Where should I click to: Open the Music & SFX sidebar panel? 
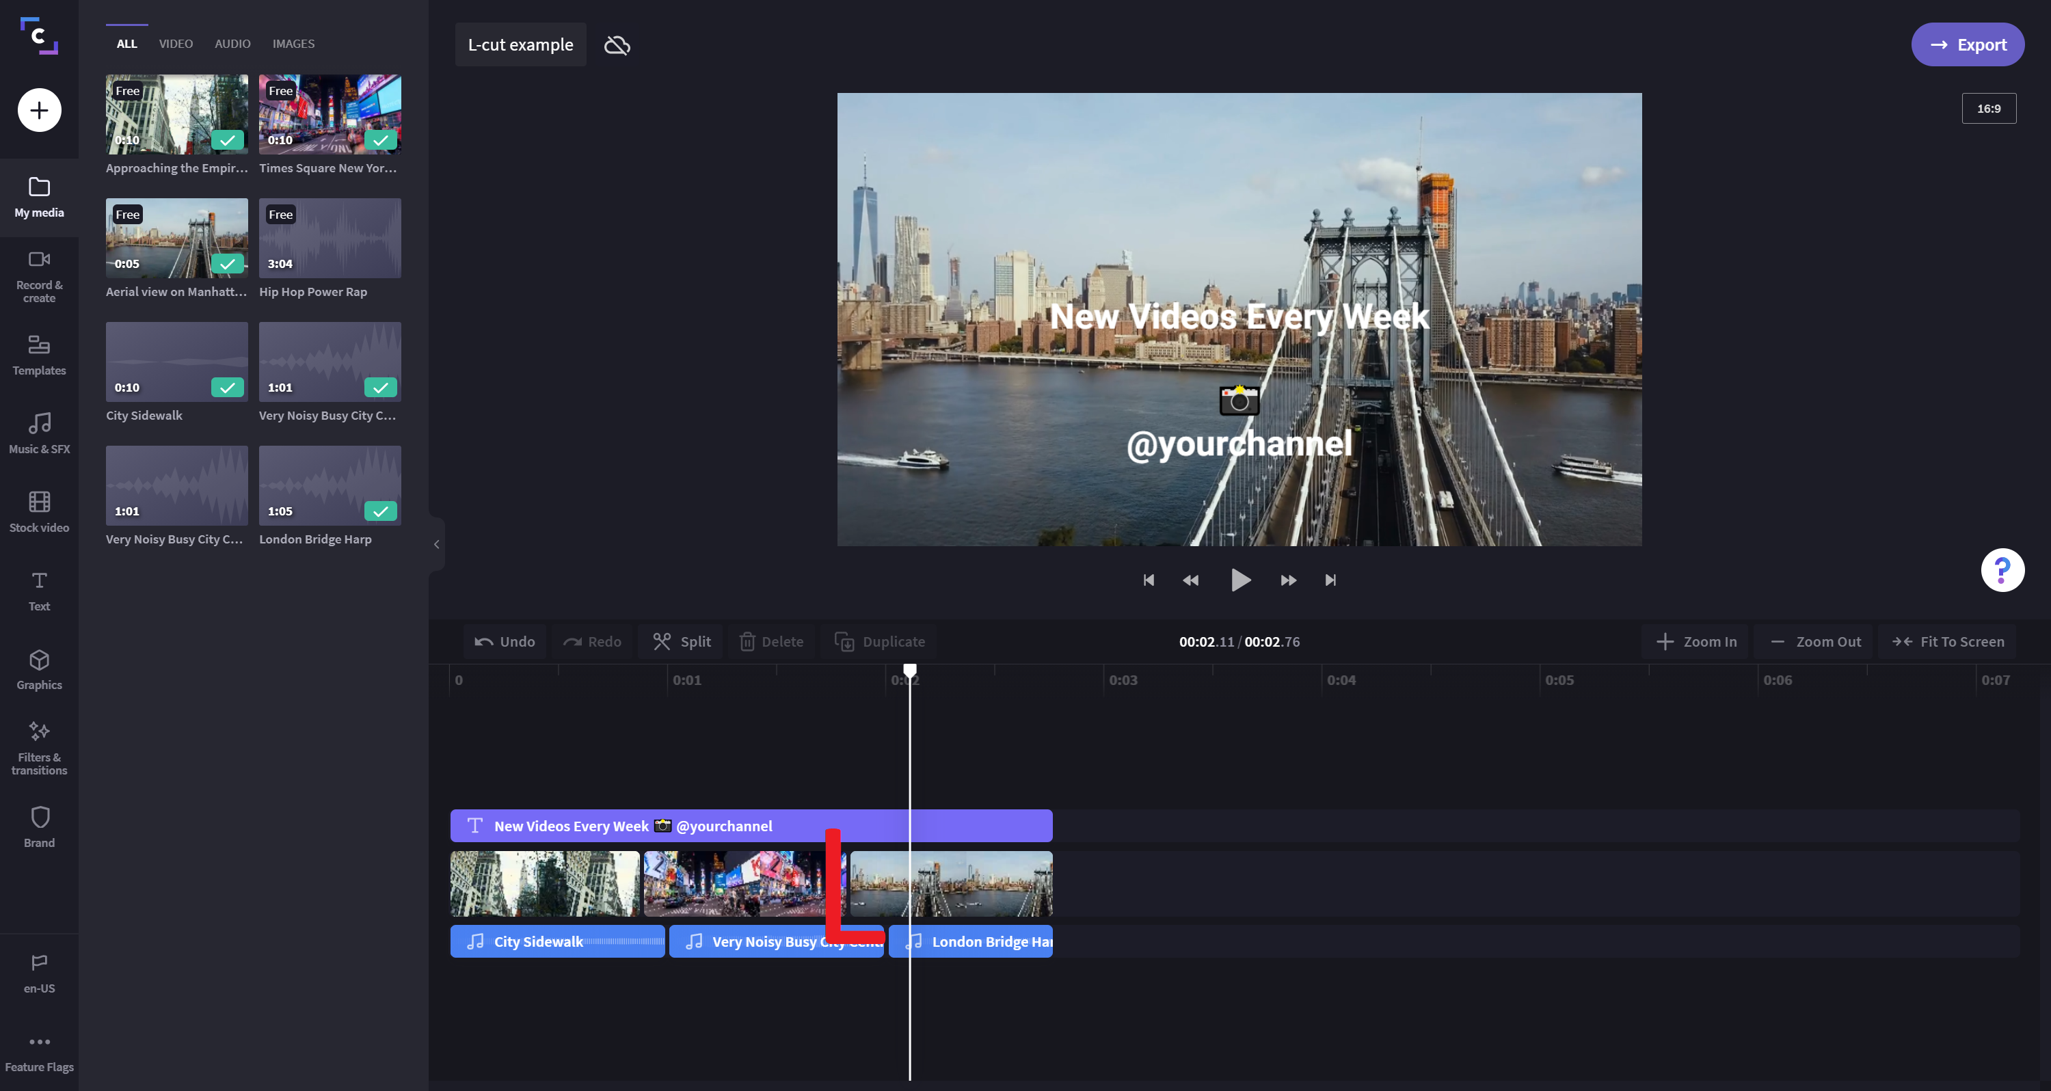[39, 433]
